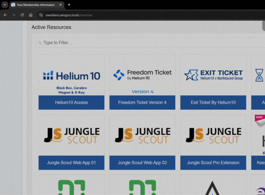Click the Active Resources heading

51,27
